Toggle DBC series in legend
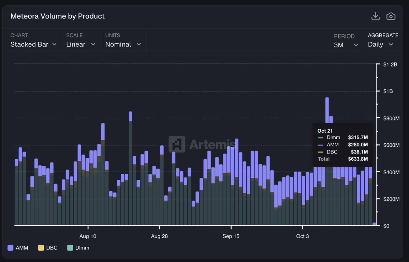 click(52, 248)
